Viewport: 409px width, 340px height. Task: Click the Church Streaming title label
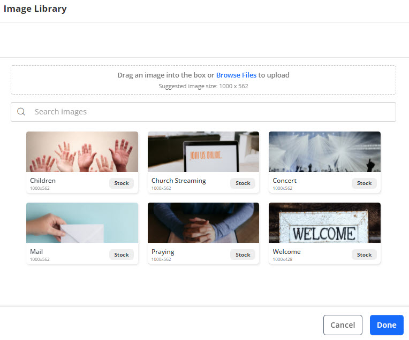pos(178,181)
